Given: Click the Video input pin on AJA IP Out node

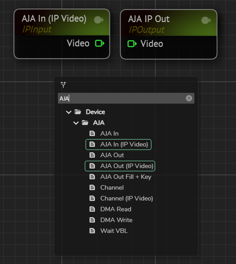Looking at the screenshot, I should pyautogui.click(x=132, y=44).
